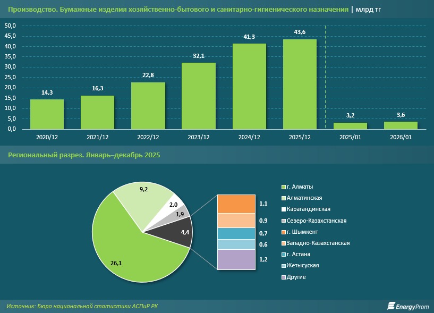Select the small 2026/01 bar

tap(401, 125)
